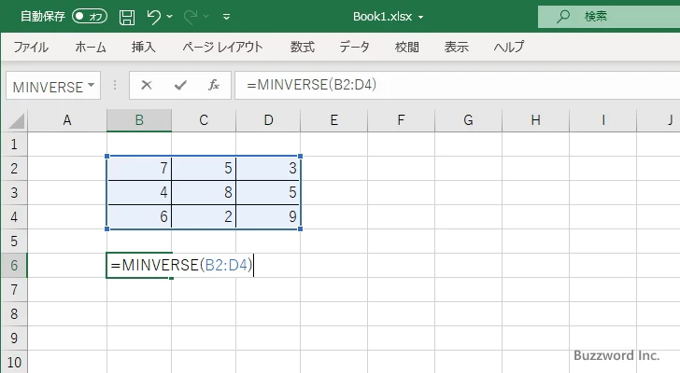This screenshot has height=373, width=680.
Task: Switch to the 校閲 tab
Action: [x=407, y=47]
